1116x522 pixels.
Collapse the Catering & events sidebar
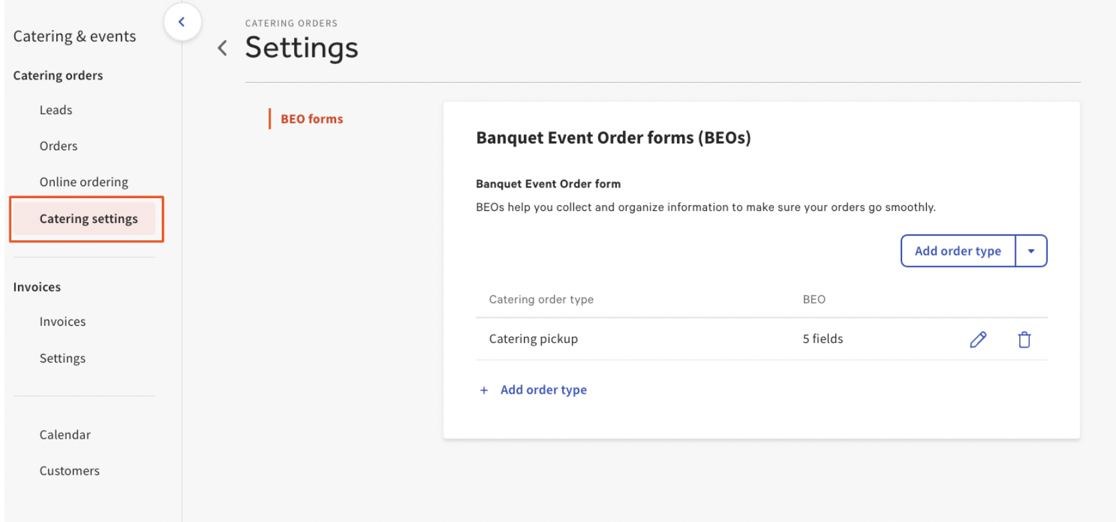click(x=182, y=21)
